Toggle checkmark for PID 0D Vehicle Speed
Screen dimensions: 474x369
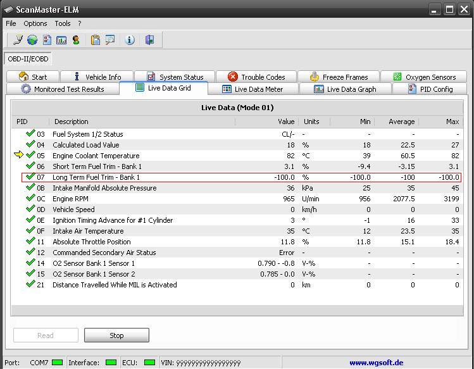click(30, 208)
